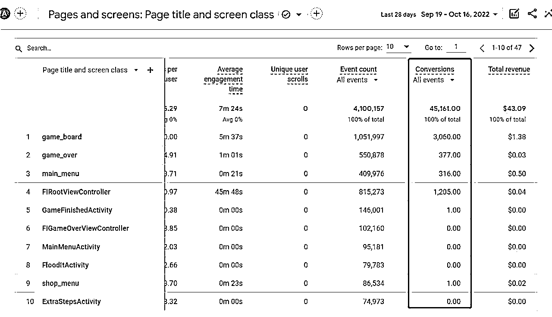Open the date range picker Sep 19 - Oct 16
The height and width of the screenshot is (317, 552).
(459, 14)
